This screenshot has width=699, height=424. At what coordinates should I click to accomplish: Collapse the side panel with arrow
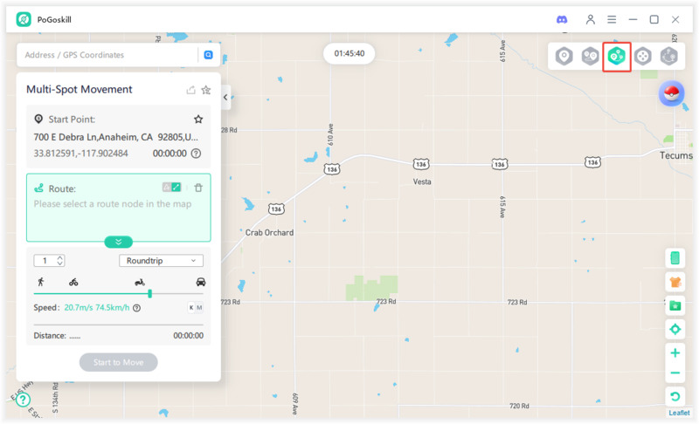[x=225, y=98]
